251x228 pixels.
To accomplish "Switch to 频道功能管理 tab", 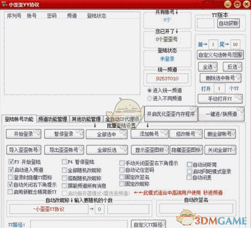I will point(53,119).
